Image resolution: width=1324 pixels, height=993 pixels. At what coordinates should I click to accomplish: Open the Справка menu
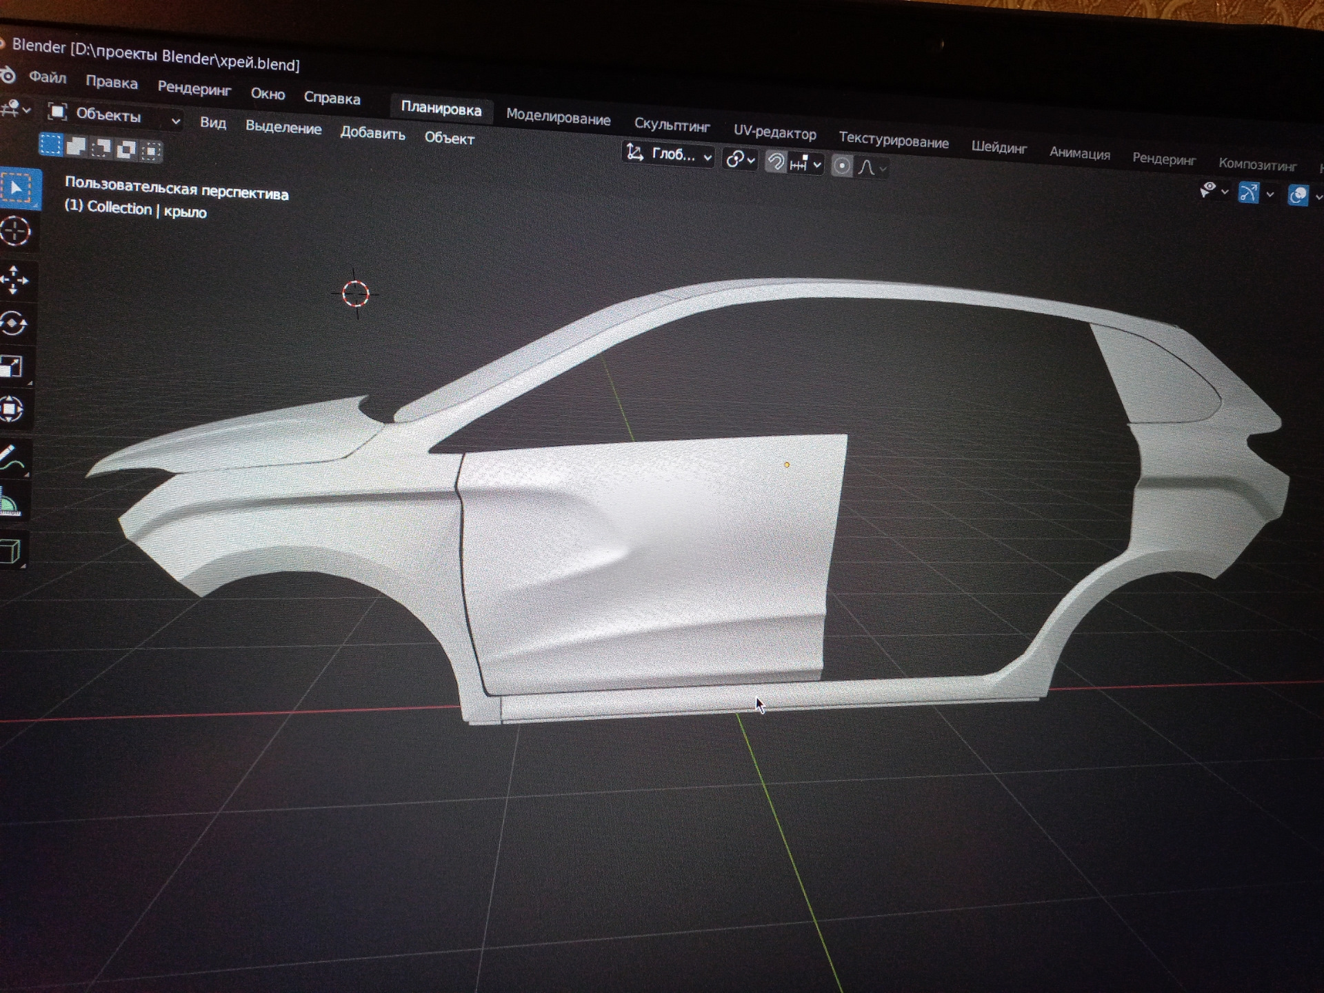point(332,98)
